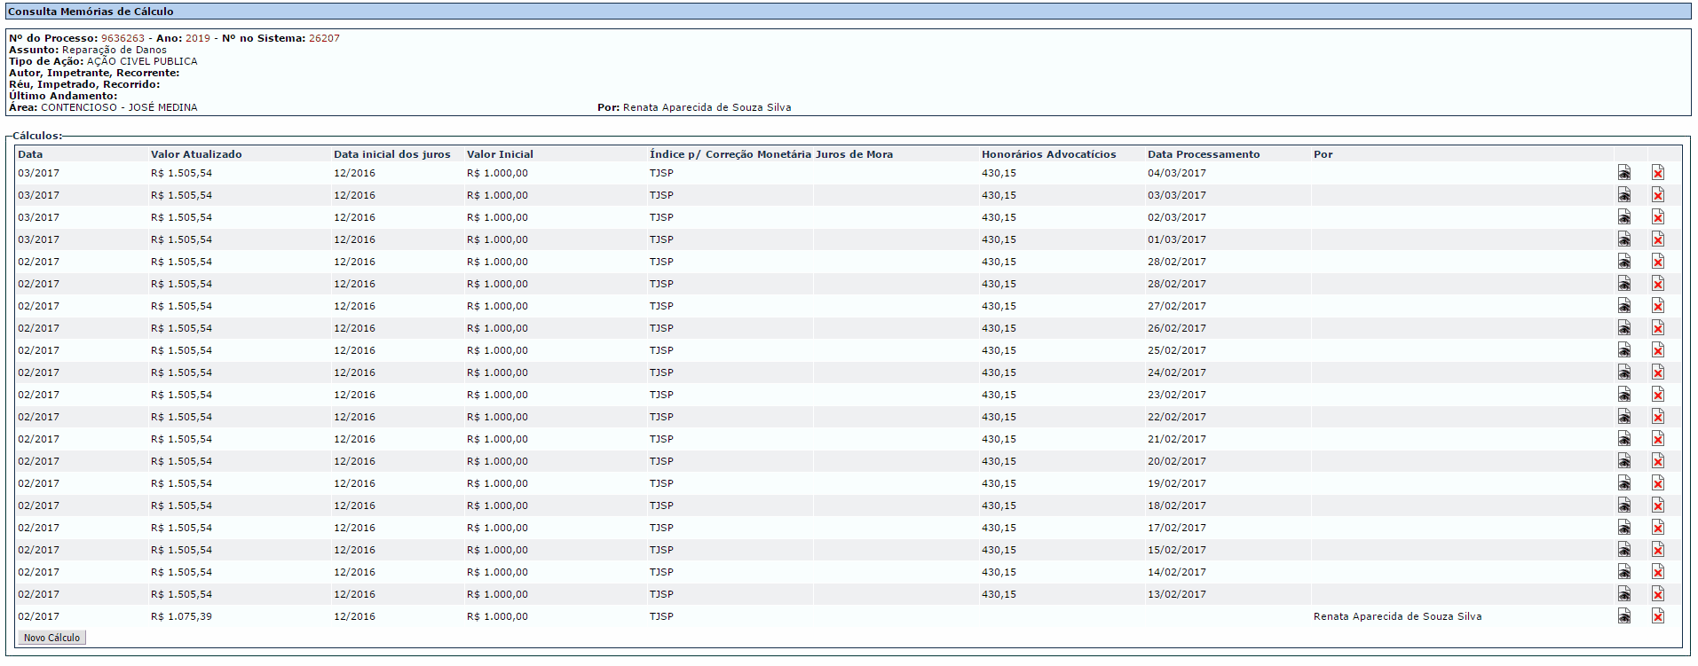Screen dimensions: 1698x666
Task: Delete calculation processed on 20/02/2017
Action: 1657,461
